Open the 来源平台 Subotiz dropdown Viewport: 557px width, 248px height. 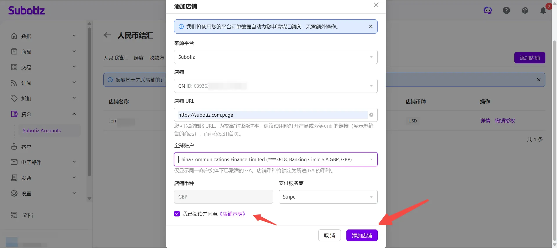(276, 57)
